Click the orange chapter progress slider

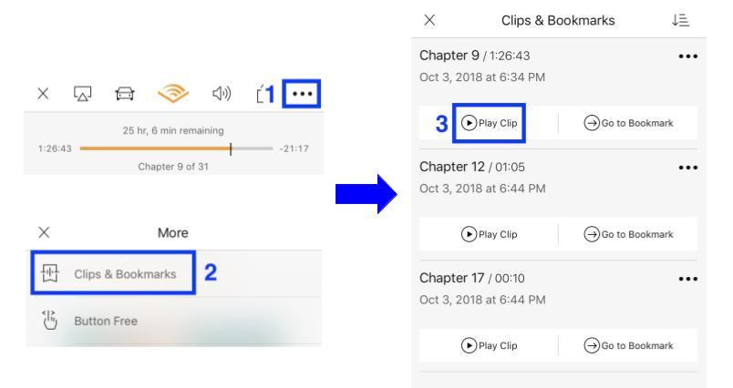point(176,148)
